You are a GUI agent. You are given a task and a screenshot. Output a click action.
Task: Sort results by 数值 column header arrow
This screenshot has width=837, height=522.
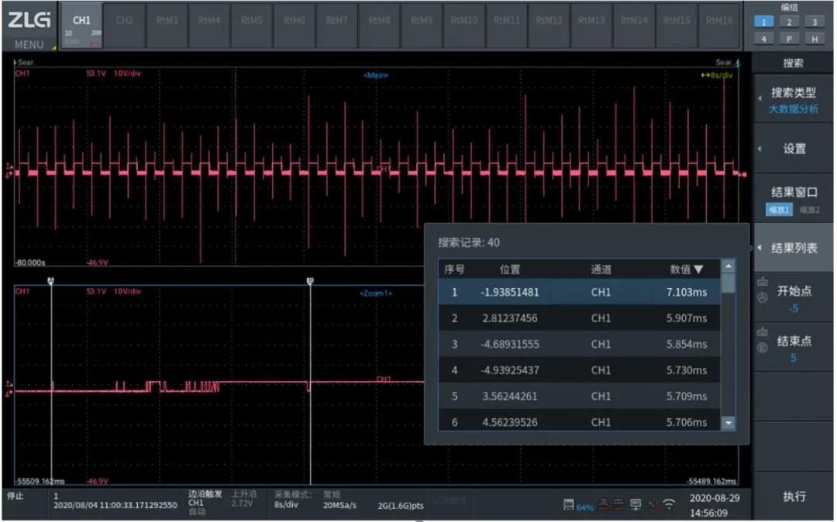coord(698,270)
